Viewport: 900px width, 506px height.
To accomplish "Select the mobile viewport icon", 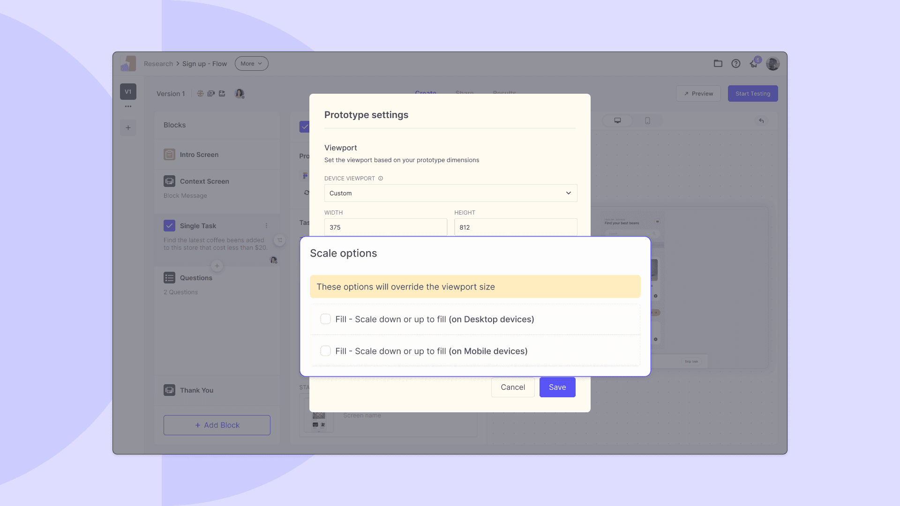I will [648, 120].
